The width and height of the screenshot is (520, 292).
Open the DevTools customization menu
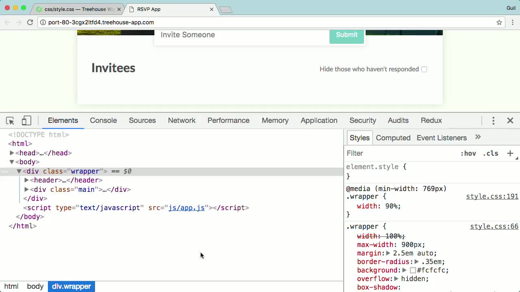tap(493, 120)
